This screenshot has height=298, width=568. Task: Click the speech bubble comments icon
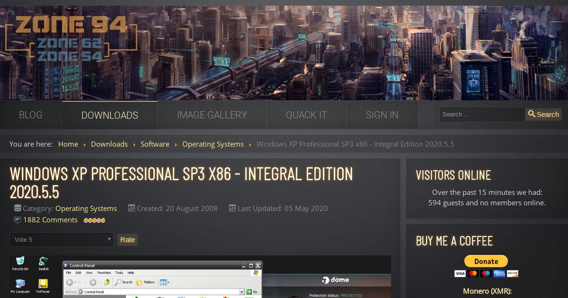click(x=18, y=220)
